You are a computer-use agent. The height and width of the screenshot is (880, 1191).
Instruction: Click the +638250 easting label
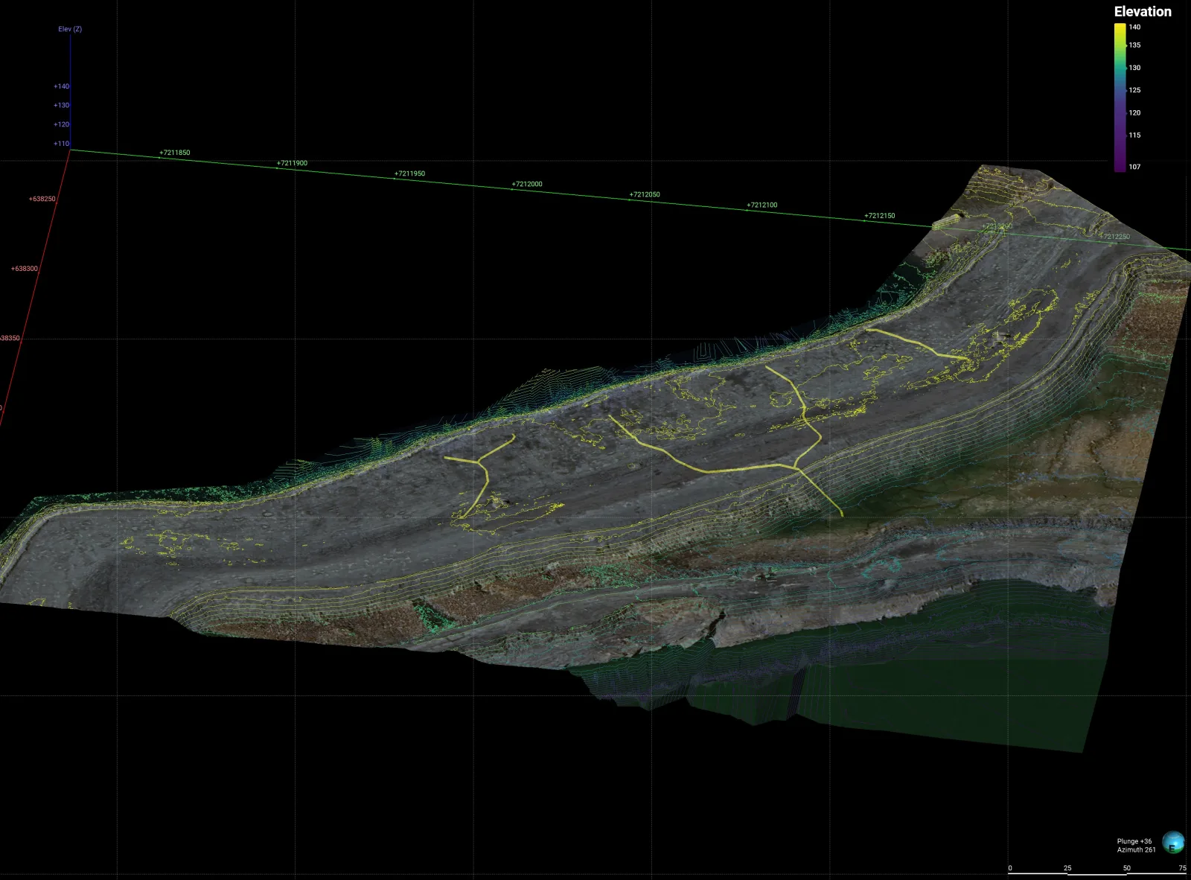(42, 199)
